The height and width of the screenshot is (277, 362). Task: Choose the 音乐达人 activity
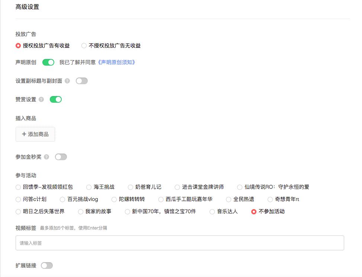[x=211, y=211]
